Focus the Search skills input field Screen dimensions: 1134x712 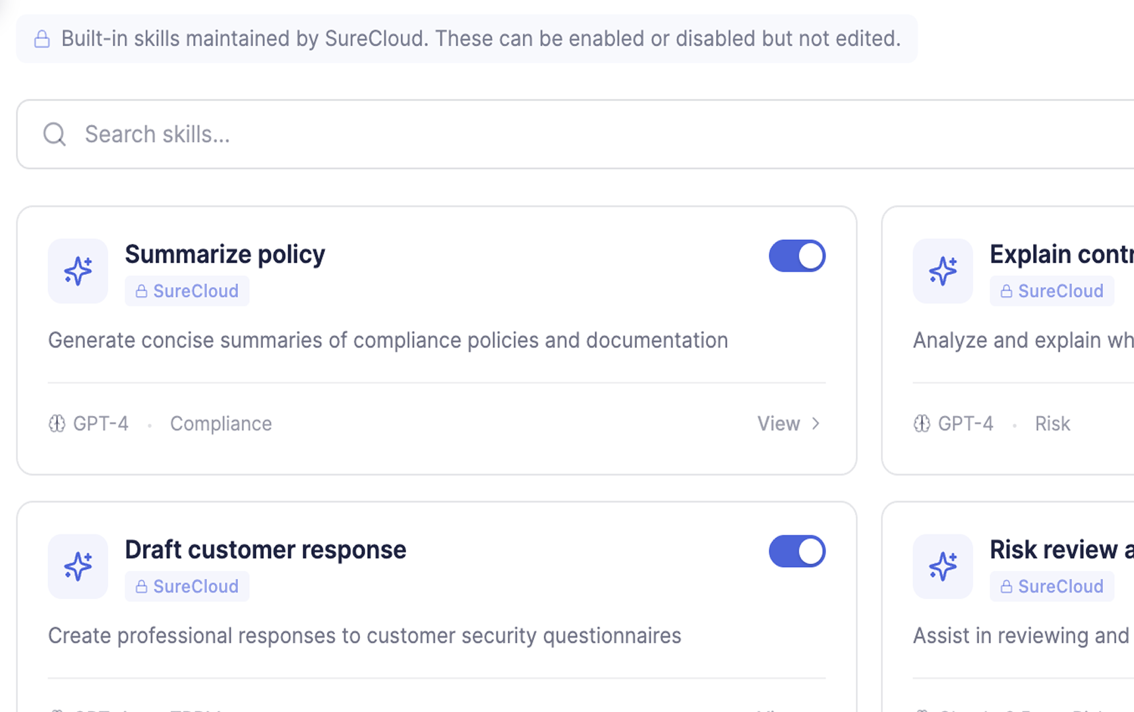pos(576,134)
